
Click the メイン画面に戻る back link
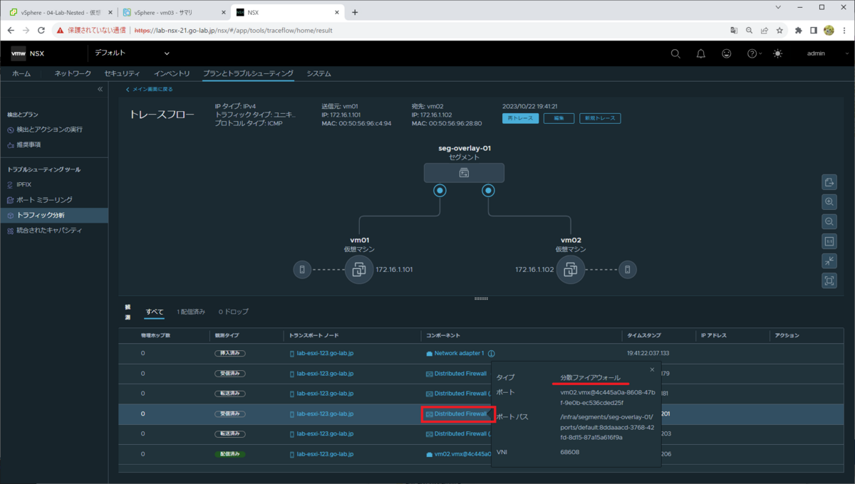pos(150,89)
